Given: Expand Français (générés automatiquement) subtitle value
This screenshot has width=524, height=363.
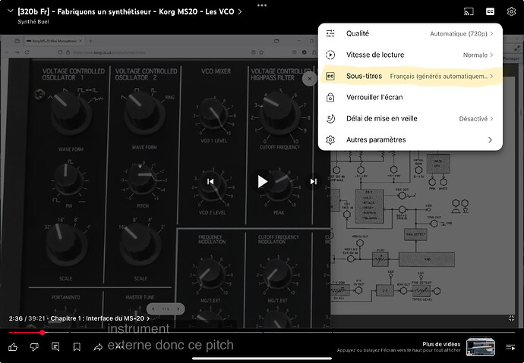Looking at the screenshot, I should tap(441, 77).
